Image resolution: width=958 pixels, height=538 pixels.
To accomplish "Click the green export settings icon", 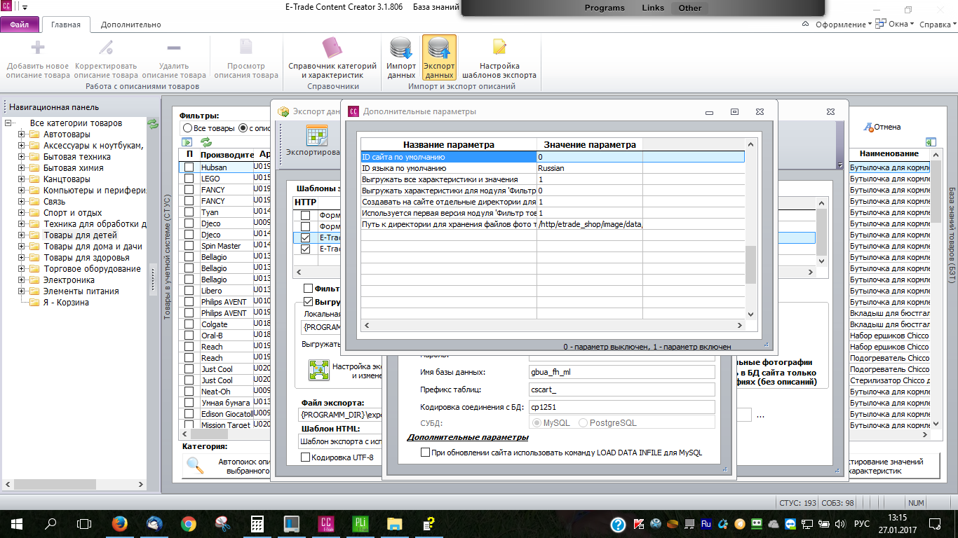I will pyautogui.click(x=319, y=370).
